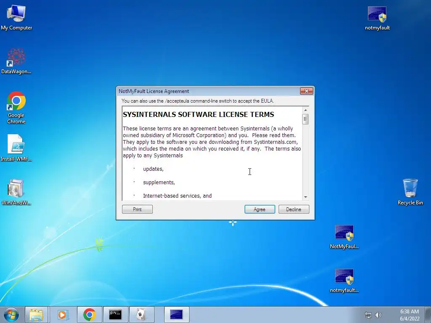Launch Windows Media Player from taskbar
This screenshot has height=323, width=431.
pyautogui.click(x=62, y=315)
